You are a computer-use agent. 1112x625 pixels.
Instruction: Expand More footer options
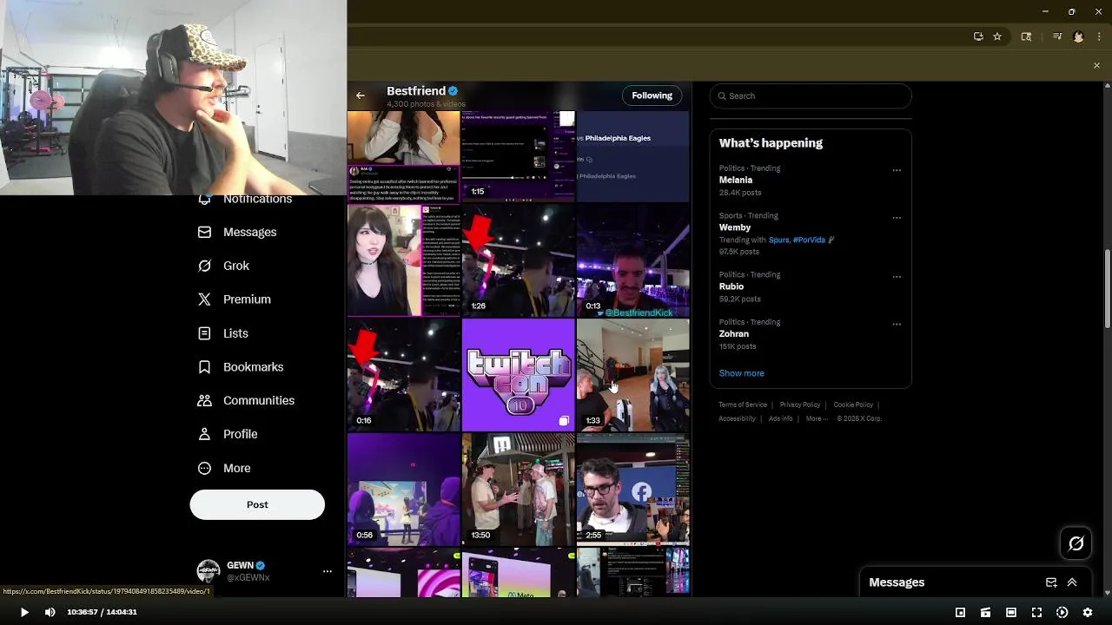[817, 418]
